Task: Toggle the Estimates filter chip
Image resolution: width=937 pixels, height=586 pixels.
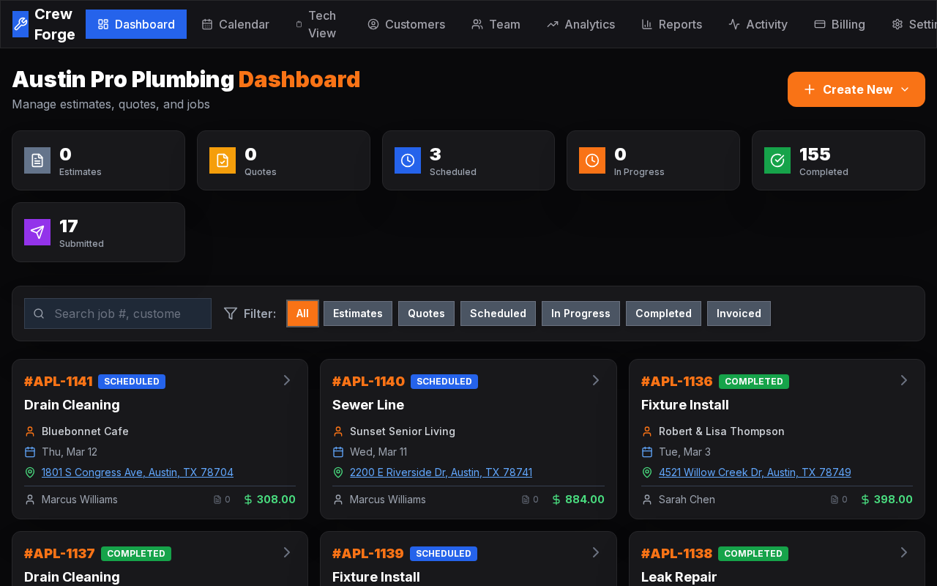Action: 358,314
